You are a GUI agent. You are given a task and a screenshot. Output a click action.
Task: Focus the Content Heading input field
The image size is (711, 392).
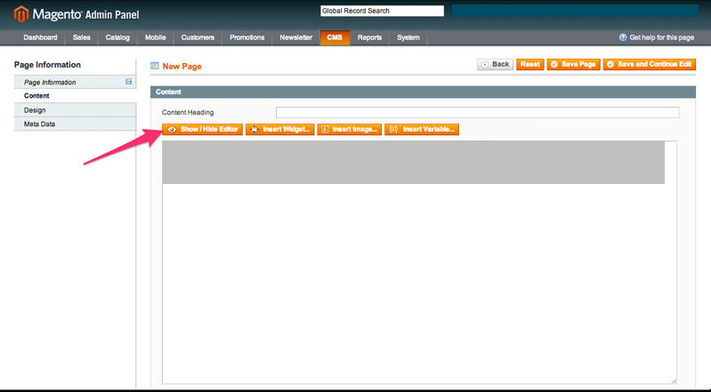477,113
